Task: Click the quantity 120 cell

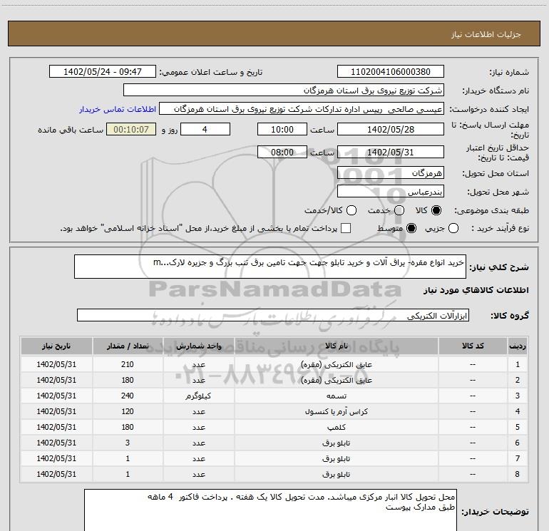Action: click(x=128, y=411)
